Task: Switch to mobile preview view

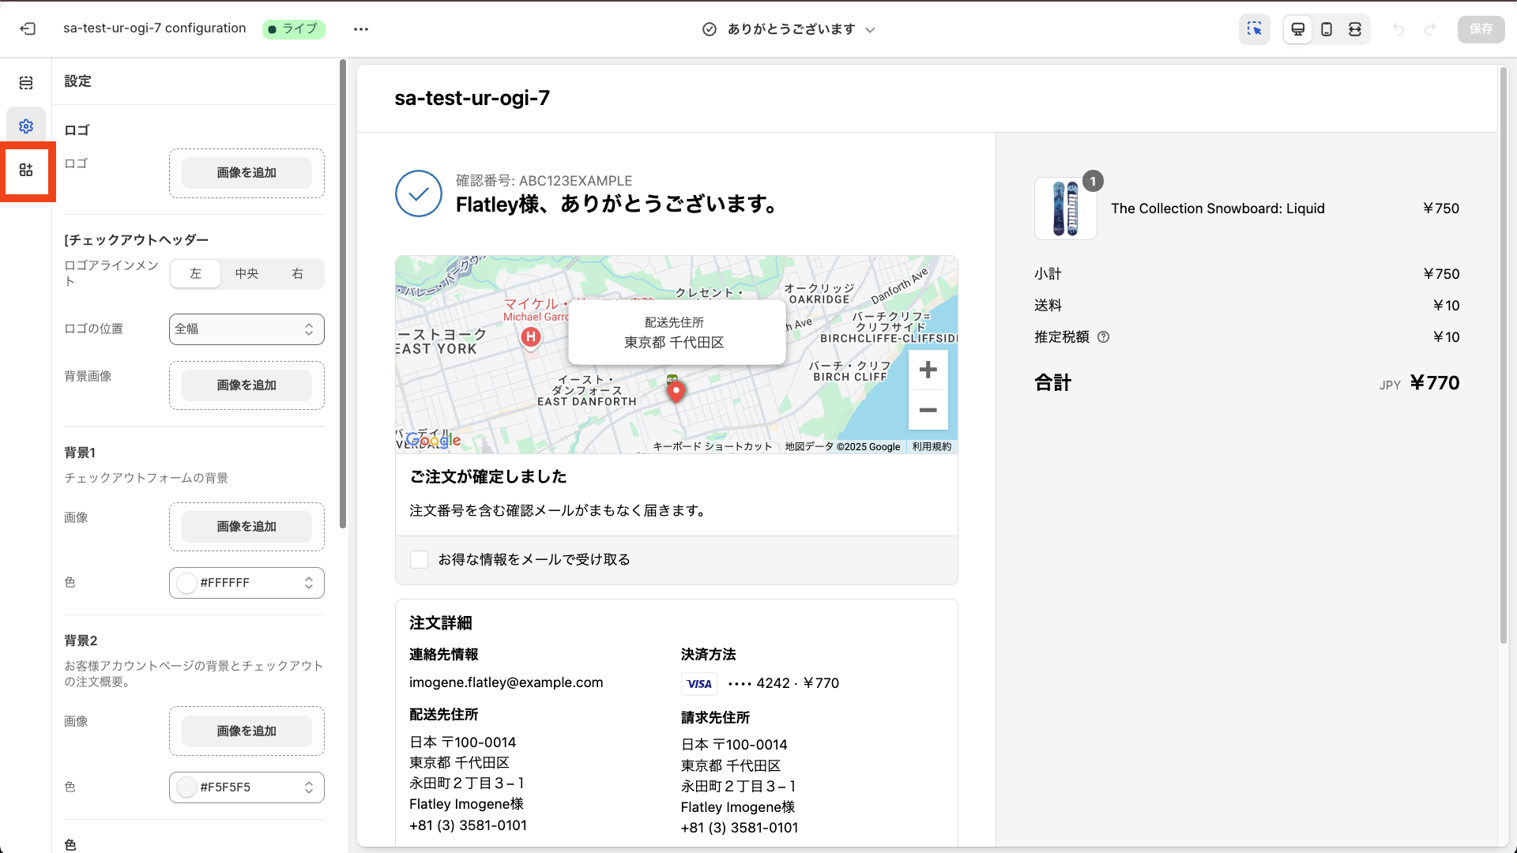Action: click(x=1327, y=29)
